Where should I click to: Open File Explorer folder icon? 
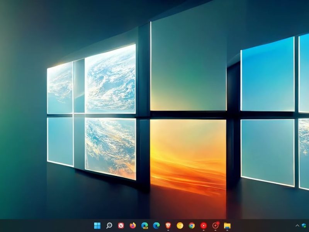[x=227, y=226]
